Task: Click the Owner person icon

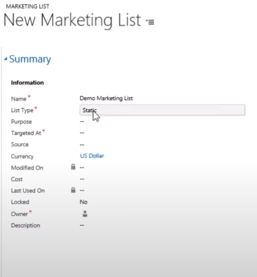Action: 85,214
